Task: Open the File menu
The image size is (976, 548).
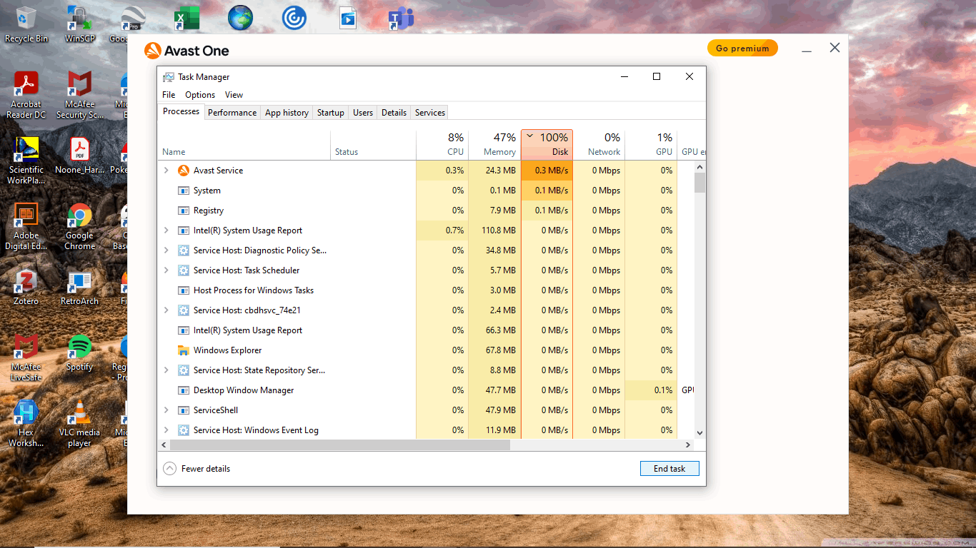Action: pos(169,95)
